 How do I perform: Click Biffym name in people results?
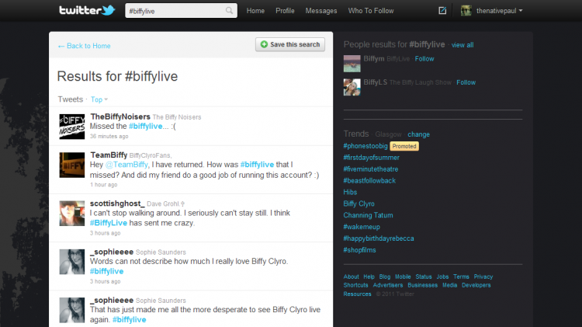(x=374, y=59)
